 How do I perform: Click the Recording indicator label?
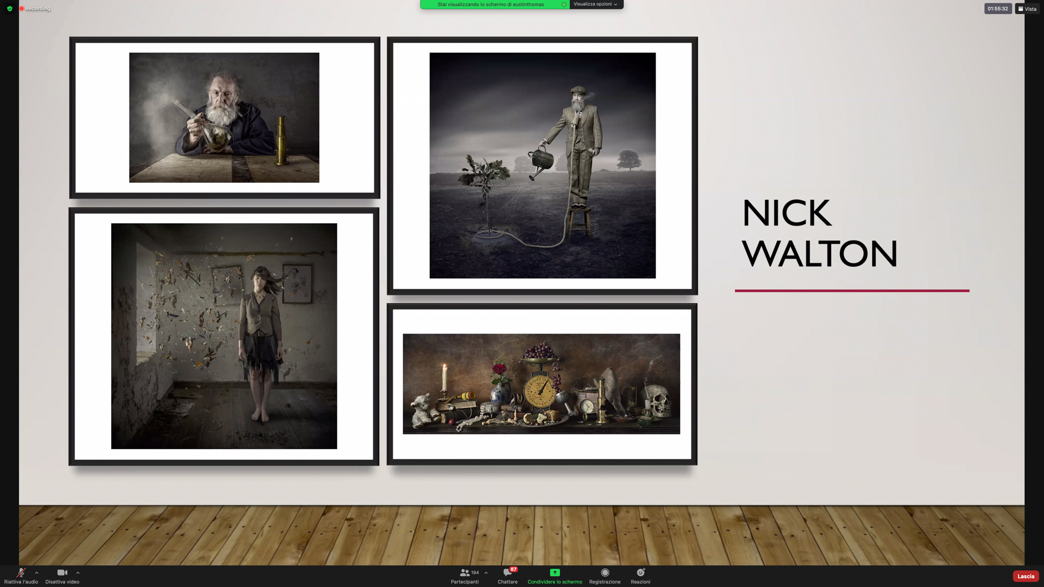38,9
